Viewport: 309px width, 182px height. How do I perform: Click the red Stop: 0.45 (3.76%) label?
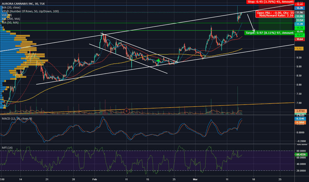[271, 2]
